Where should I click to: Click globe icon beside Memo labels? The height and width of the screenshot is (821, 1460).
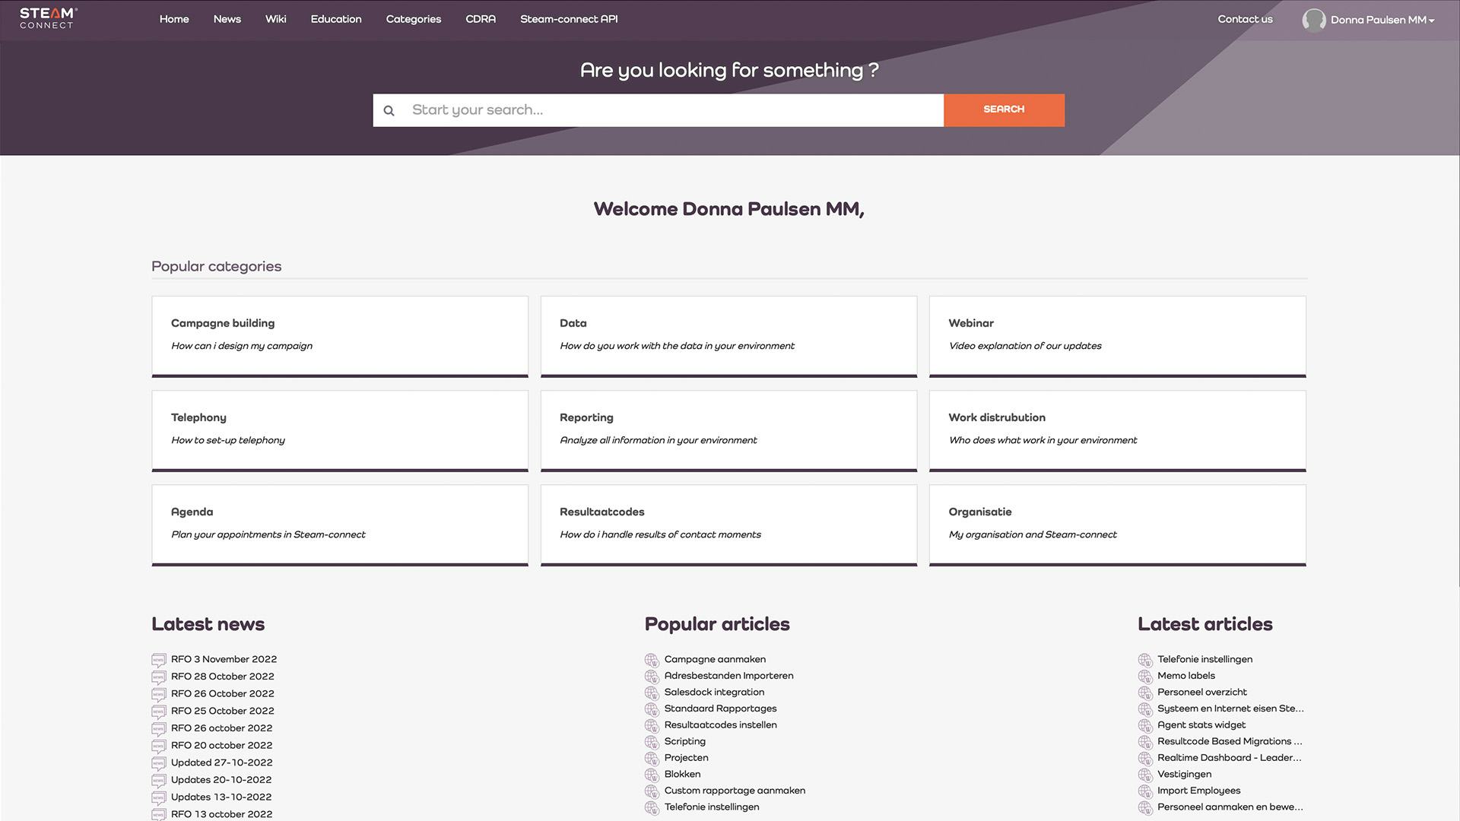click(x=1145, y=677)
